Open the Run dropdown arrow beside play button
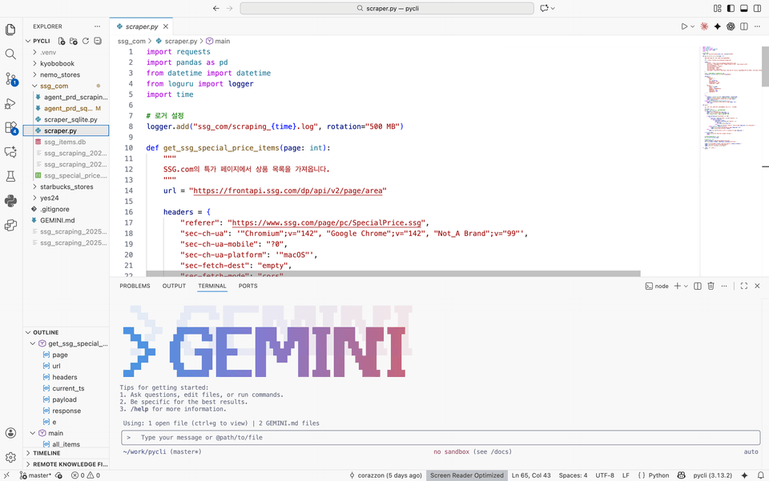This screenshot has width=769, height=481. point(692,26)
